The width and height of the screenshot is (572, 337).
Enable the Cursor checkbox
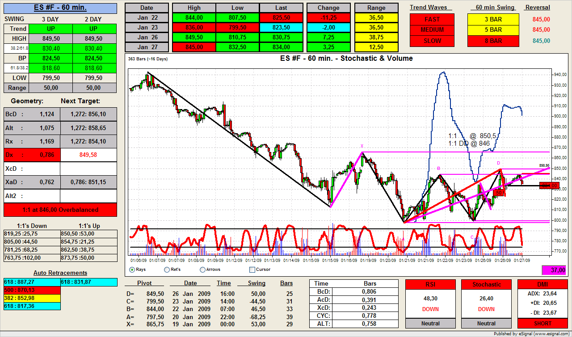click(x=252, y=270)
